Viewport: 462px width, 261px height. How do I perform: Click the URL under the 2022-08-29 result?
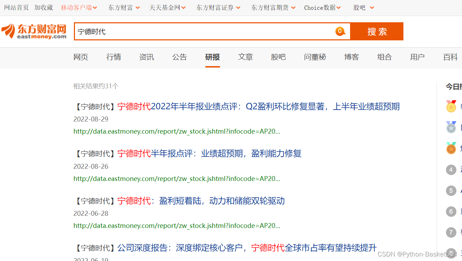pos(177,132)
